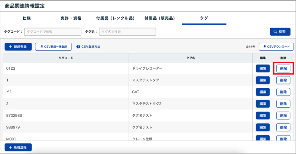Viewport: 296px width, 154px height.
Task: Switch to the 仕様 tab
Action: pyautogui.click(x=26, y=18)
